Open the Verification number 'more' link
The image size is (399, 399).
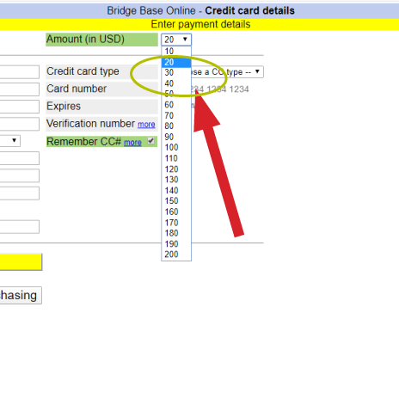(x=146, y=125)
